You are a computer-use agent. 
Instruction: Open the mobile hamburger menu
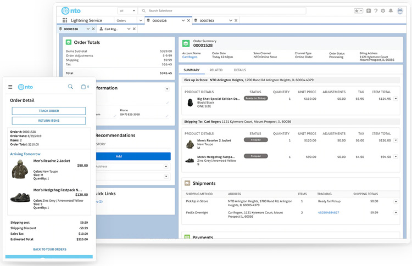pos(10,87)
